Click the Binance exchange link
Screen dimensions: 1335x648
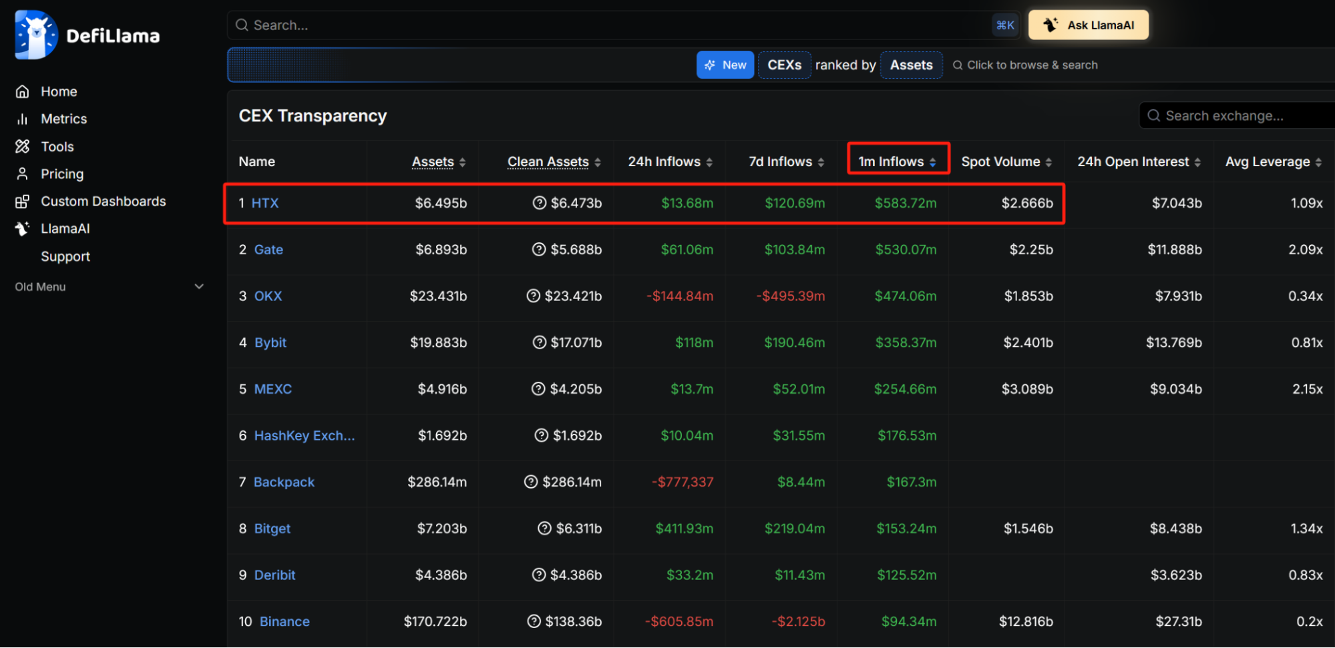284,621
